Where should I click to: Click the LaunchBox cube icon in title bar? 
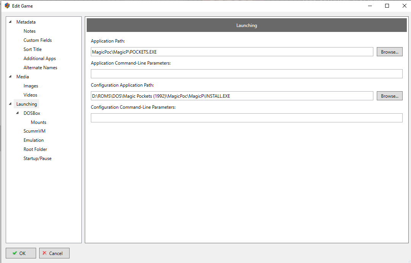coord(7,6)
